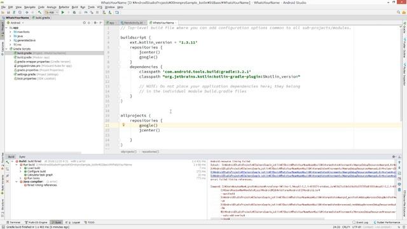
Task: Expand the res folder
Action: 10,45
